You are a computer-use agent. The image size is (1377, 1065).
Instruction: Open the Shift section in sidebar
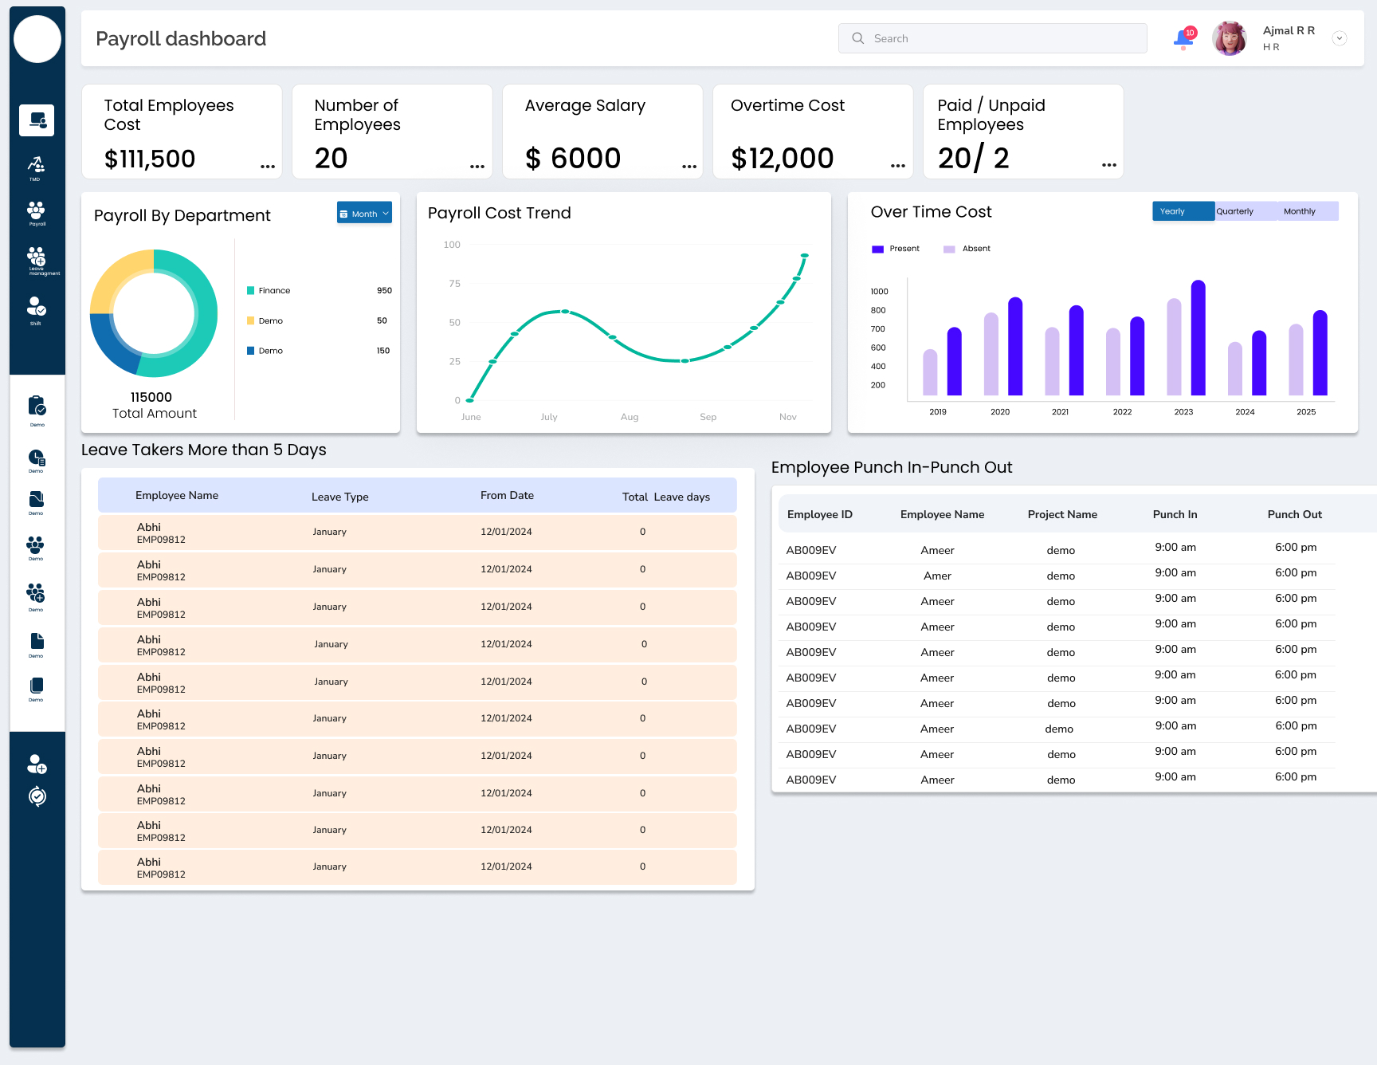point(37,310)
